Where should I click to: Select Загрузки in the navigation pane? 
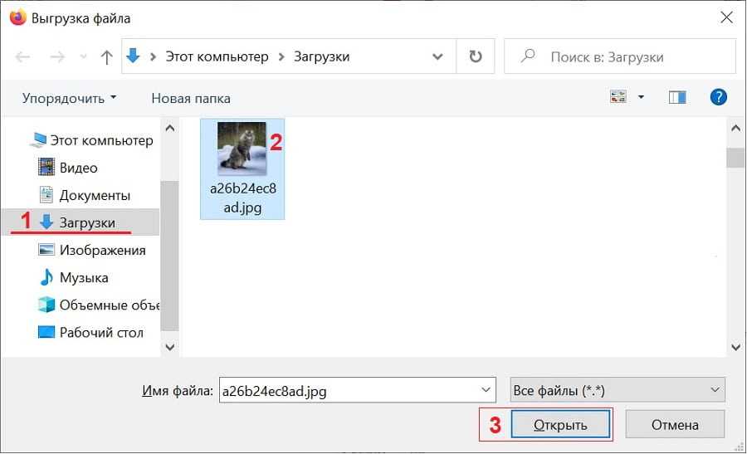pyautogui.click(x=86, y=222)
